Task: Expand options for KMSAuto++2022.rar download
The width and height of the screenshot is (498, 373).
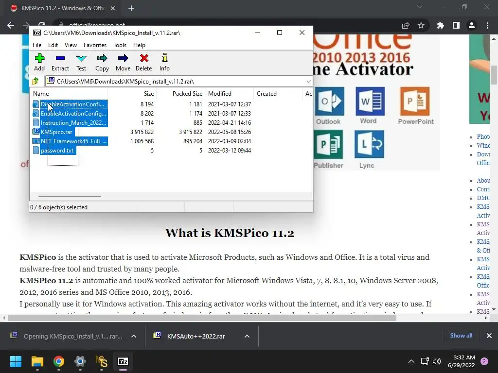Action: (247, 336)
